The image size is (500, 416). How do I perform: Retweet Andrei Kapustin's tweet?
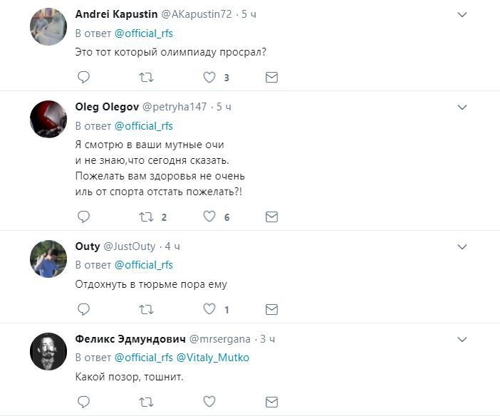click(146, 78)
